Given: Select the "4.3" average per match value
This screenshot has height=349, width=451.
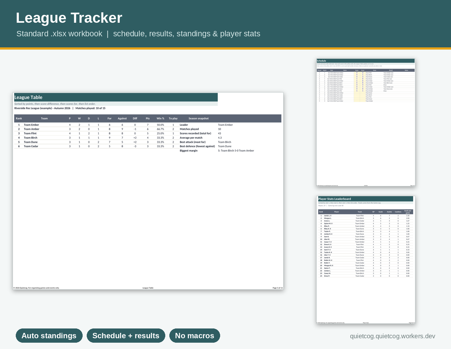Looking at the screenshot, I should click(x=220, y=138).
